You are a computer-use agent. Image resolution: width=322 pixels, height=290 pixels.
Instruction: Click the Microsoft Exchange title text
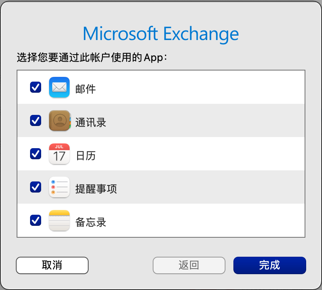(x=161, y=34)
